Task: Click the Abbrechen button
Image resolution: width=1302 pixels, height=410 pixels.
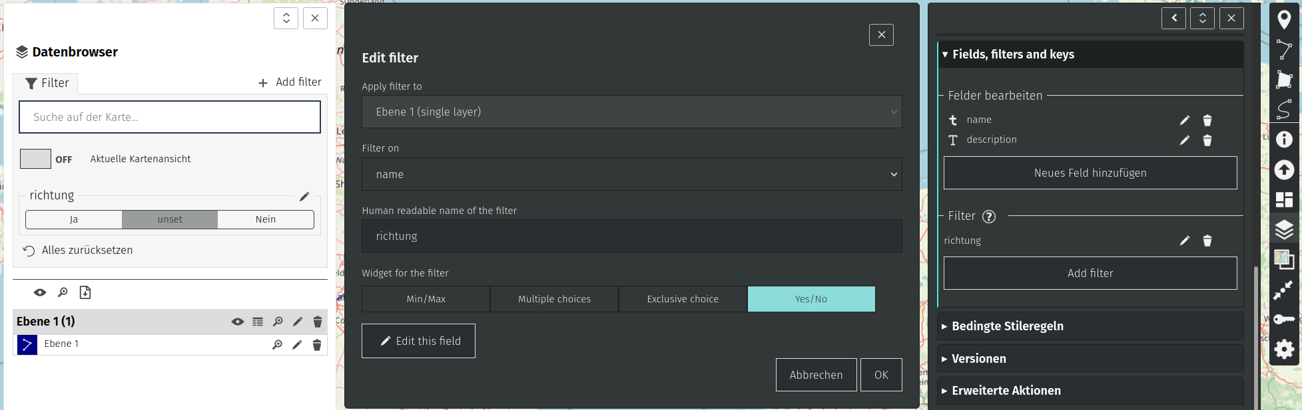Action: [x=816, y=375]
